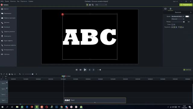Open the Visual effects wand panel

pos(8,45)
